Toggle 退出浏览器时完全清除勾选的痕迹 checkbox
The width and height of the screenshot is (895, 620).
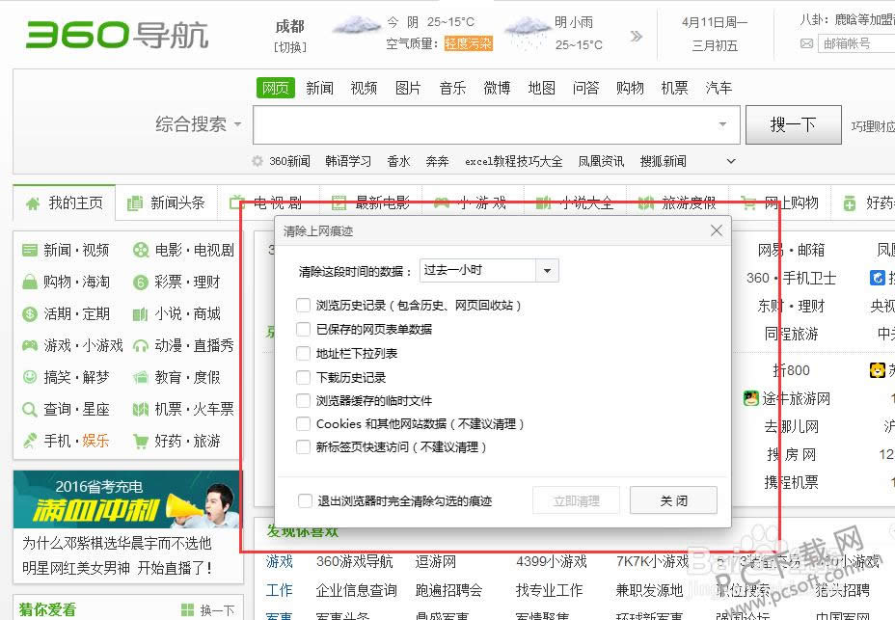point(304,501)
